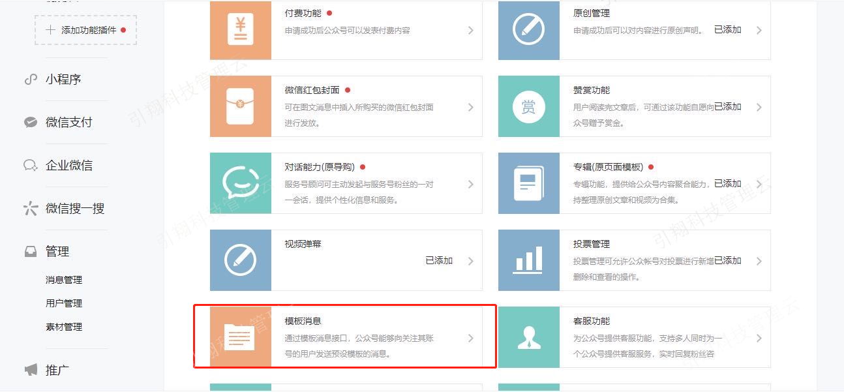844x392 pixels.
Task: Open 视频弹幕 via its right chevron
Action: pos(470,261)
